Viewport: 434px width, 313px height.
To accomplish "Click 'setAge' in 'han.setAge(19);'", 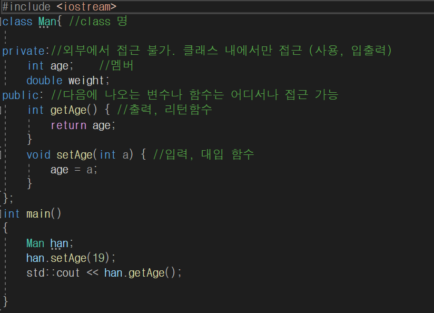I will [x=68, y=258].
